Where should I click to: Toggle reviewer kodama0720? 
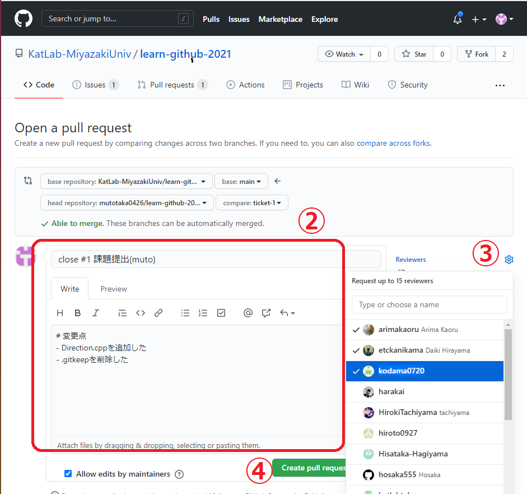[425, 371]
